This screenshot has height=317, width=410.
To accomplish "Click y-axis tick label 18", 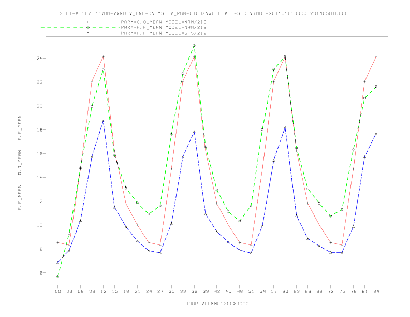I will coord(40,129).
